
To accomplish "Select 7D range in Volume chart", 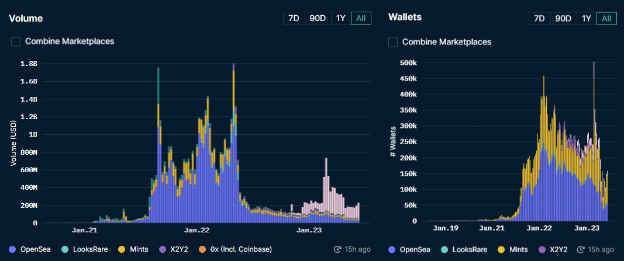I will [294, 18].
